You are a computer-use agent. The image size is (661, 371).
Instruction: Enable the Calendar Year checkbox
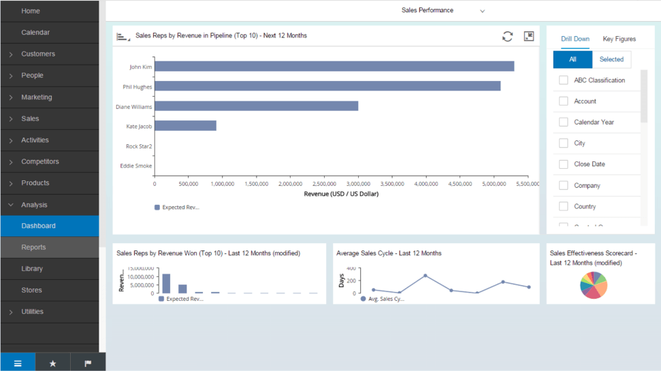(x=563, y=122)
